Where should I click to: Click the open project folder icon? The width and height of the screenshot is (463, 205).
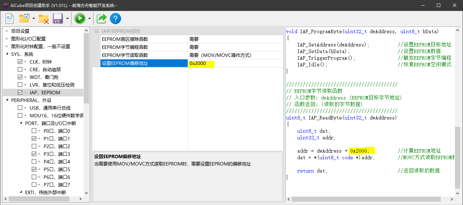24,19
